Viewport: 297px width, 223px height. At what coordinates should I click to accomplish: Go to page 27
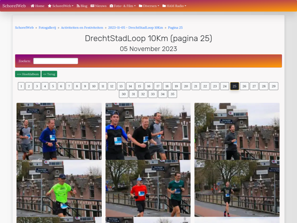[254, 86]
